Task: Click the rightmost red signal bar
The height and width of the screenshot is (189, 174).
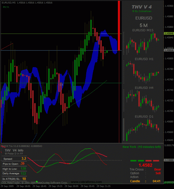Action: click(x=156, y=161)
